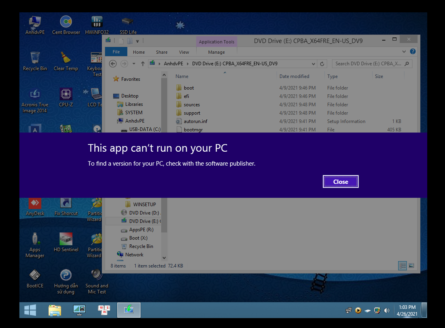This screenshot has width=445, height=328.
Task: Open the File tab in Explorer
Action: (116, 52)
